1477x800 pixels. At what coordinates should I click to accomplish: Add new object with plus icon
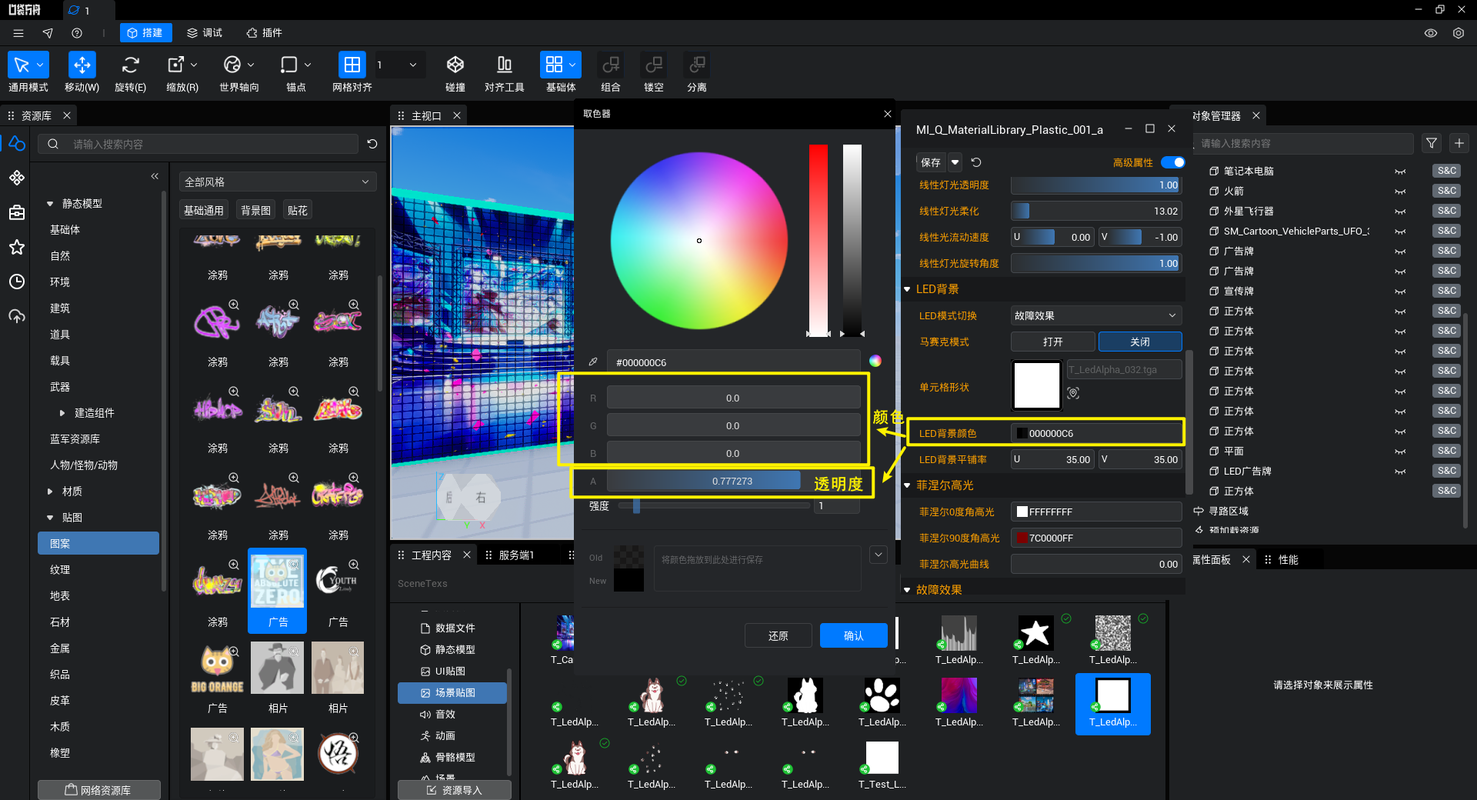[1459, 143]
